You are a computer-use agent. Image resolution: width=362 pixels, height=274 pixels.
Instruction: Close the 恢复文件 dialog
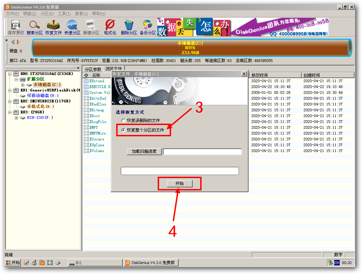click(244, 74)
